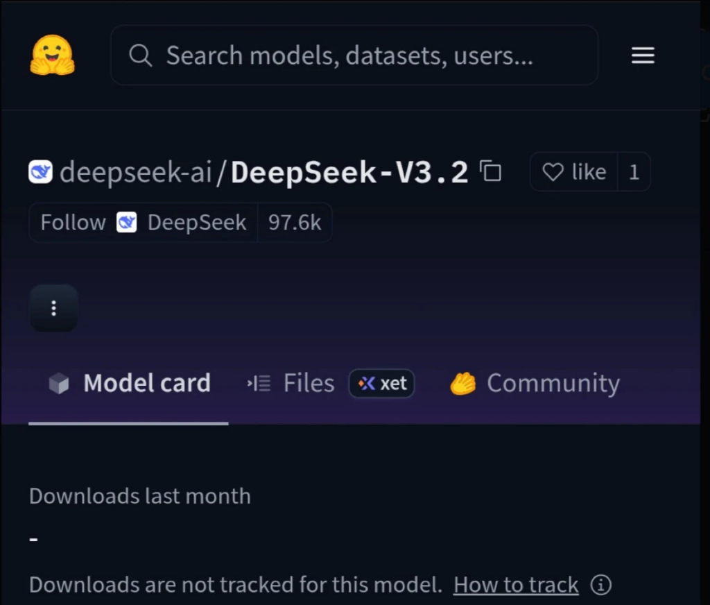Open the Community tab
The width and height of the screenshot is (710, 605).
(x=553, y=383)
